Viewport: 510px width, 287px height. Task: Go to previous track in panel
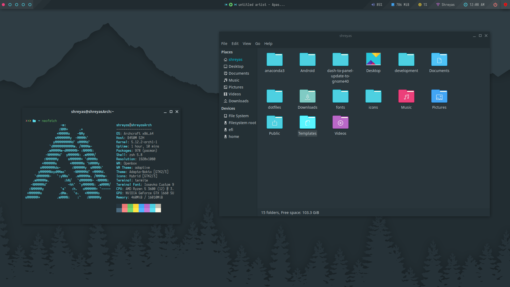(x=226, y=5)
